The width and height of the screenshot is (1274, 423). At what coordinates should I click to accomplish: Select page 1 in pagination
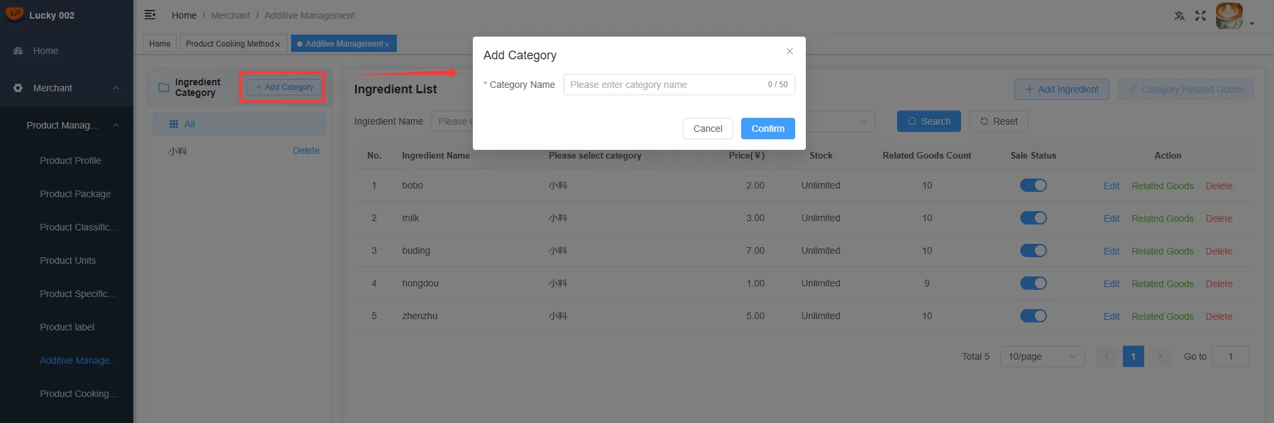1133,356
